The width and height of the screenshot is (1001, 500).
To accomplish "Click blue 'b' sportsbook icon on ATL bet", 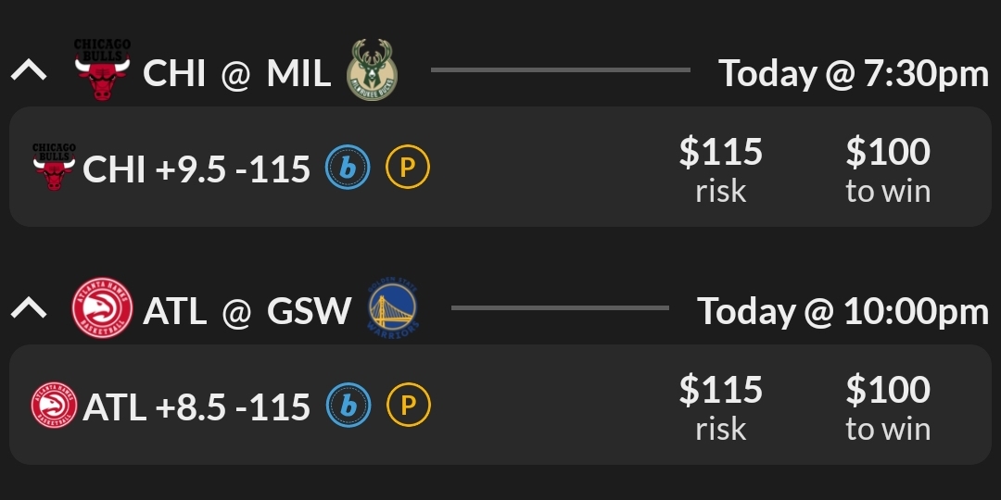I will point(348,406).
